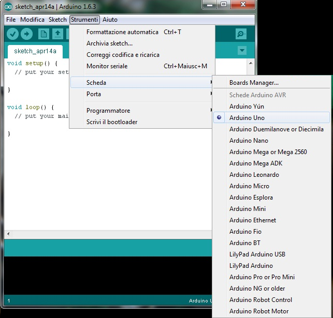Click line number 1 in status bar
Screen dimensions: 333x318
(9, 301)
